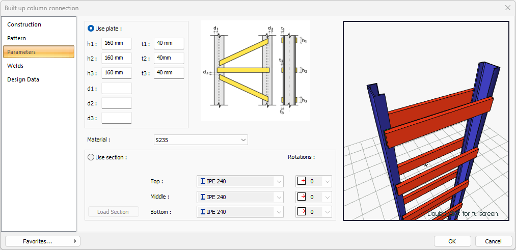Click the rotation arrow icon for Bottom
This screenshot has width=516, height=250.
coord(302,212)
